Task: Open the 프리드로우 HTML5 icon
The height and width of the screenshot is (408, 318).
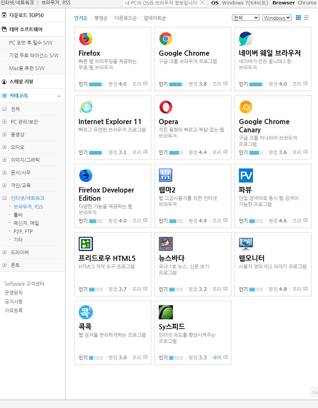Action: click(86, 244)
